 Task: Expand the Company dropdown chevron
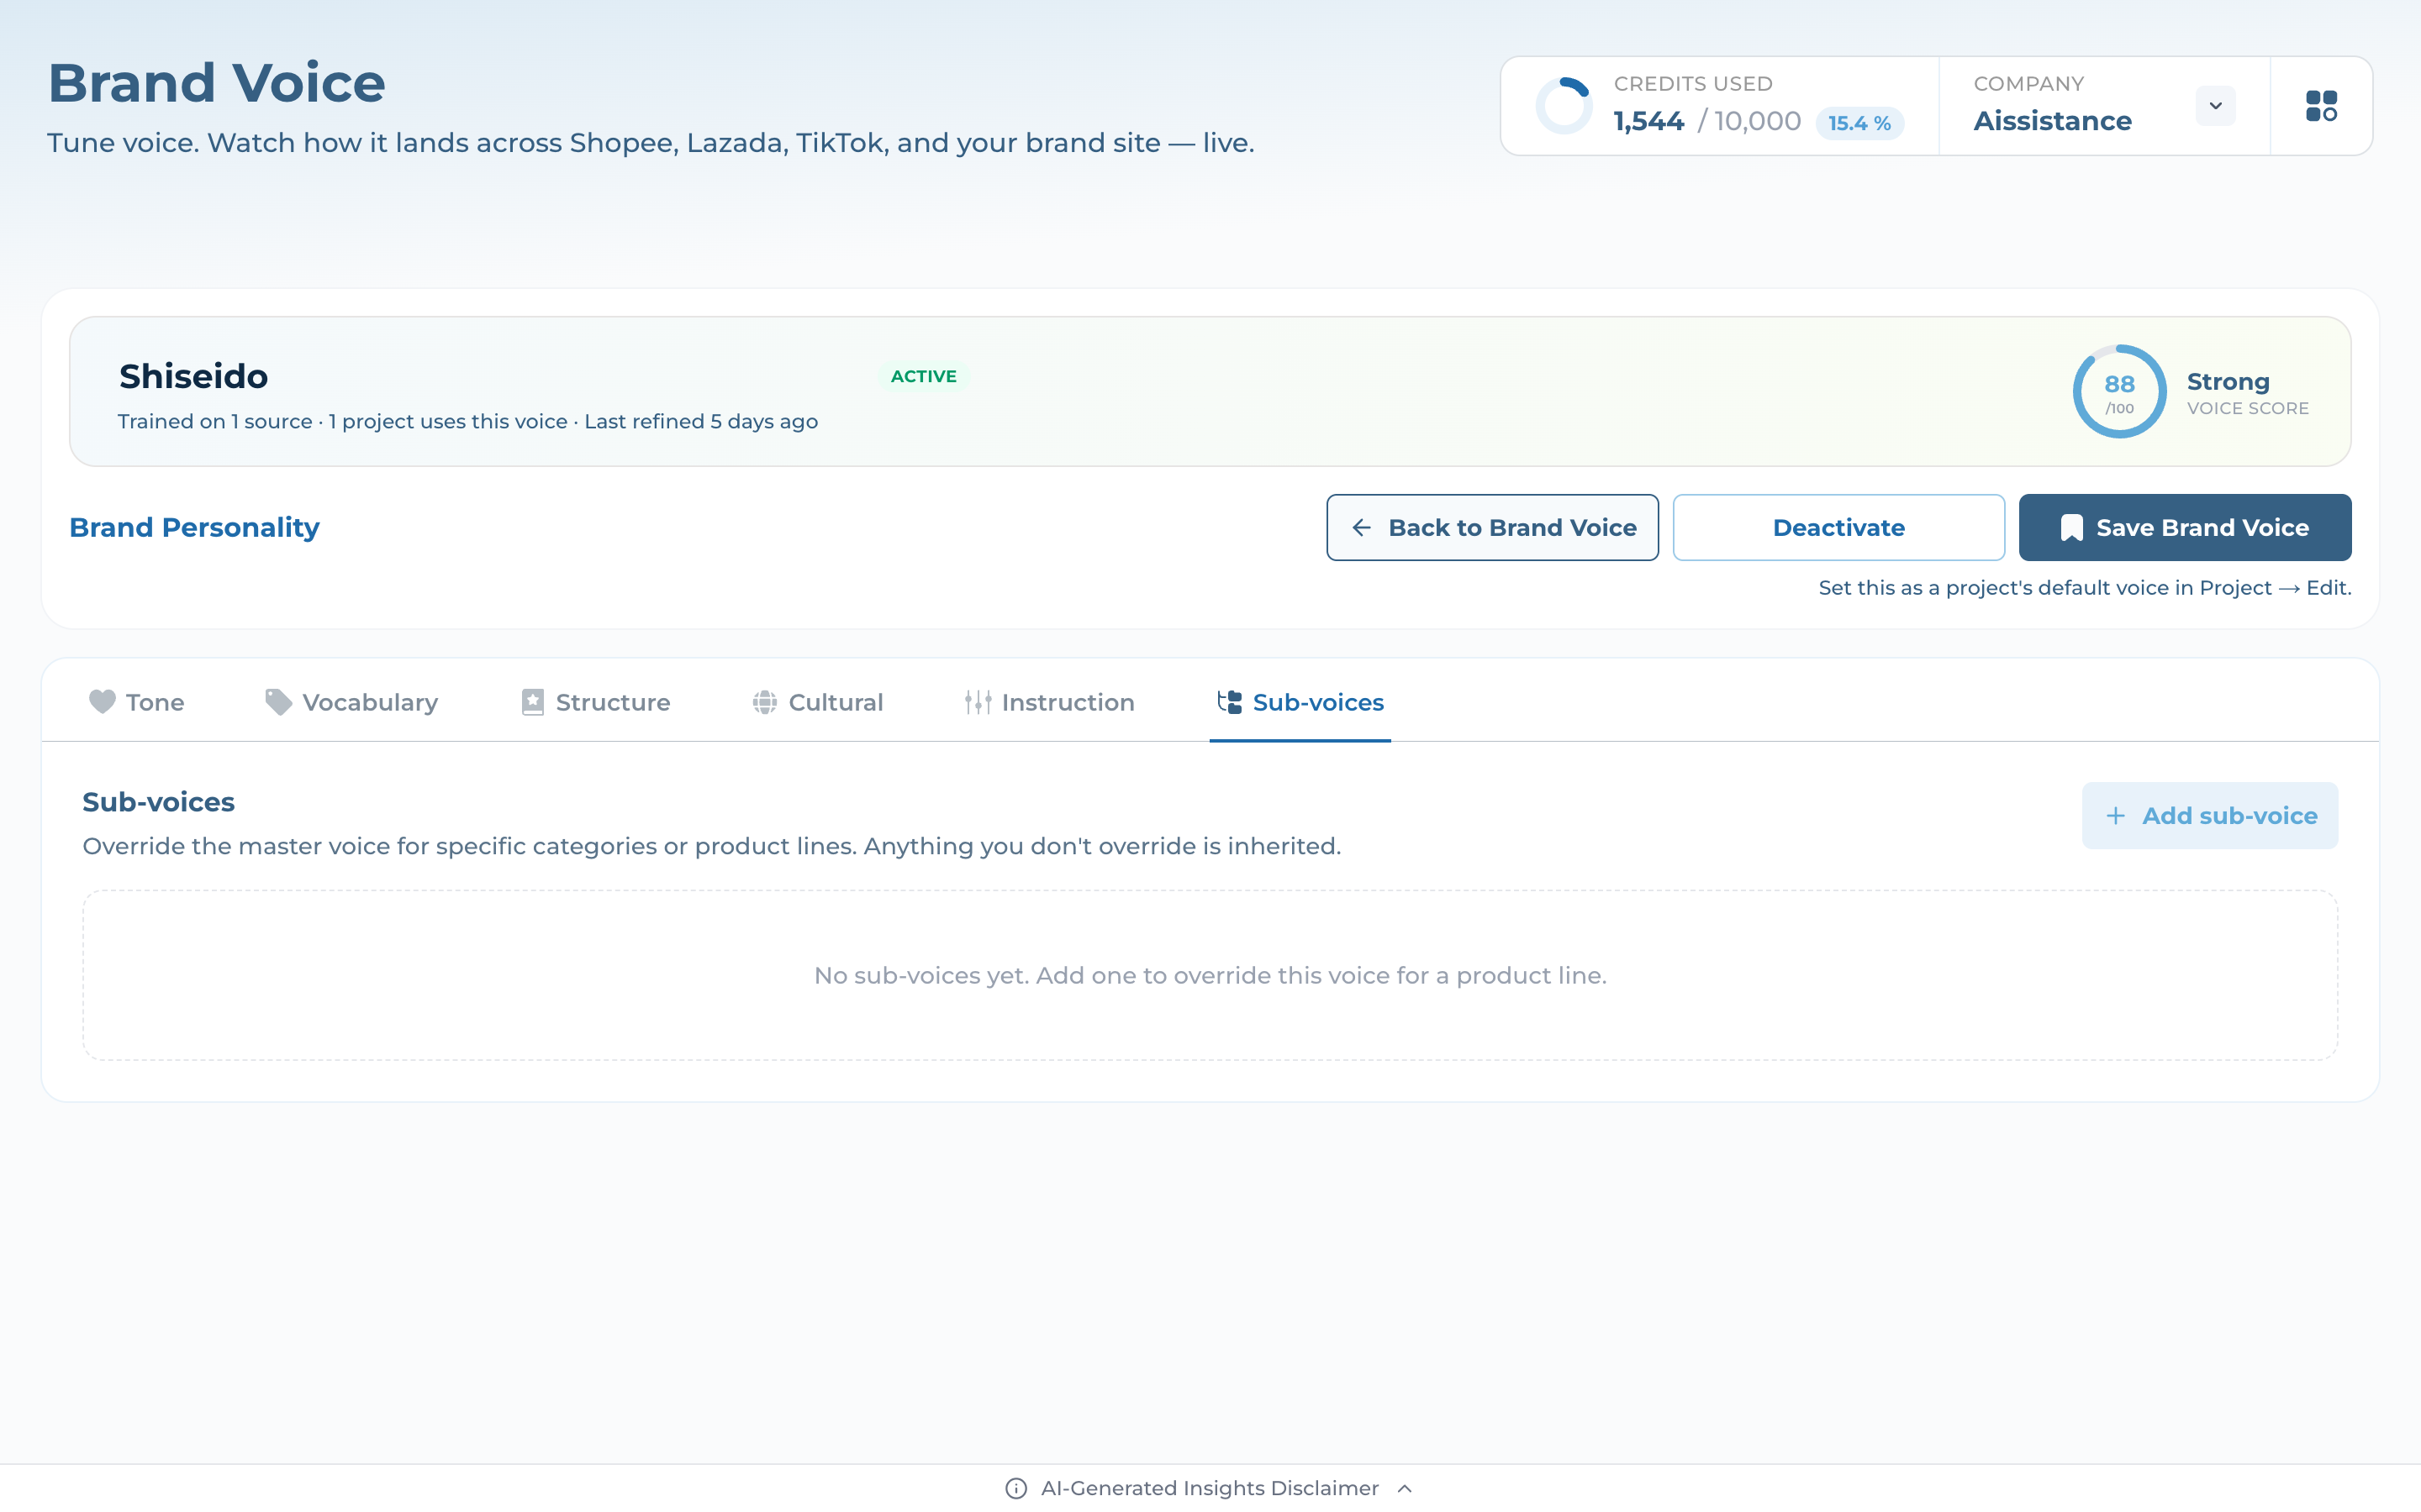click(x=2215, y=106)
